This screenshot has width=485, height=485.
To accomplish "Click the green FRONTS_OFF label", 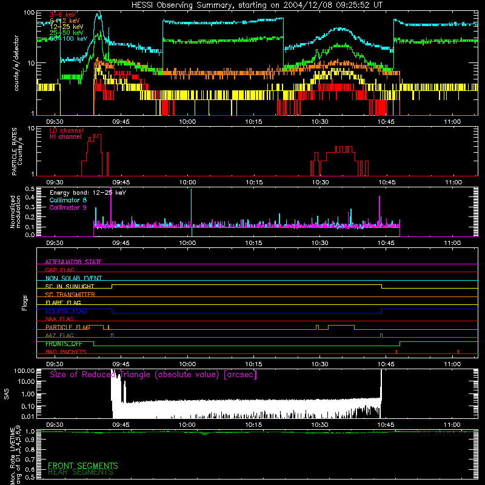I will (x=64, y=344).
